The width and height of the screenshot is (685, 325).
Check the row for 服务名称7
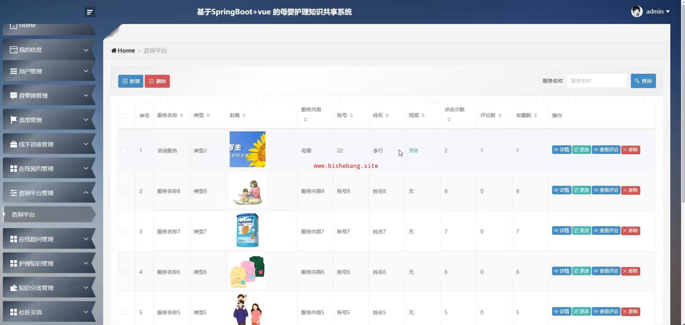point(124,232)
